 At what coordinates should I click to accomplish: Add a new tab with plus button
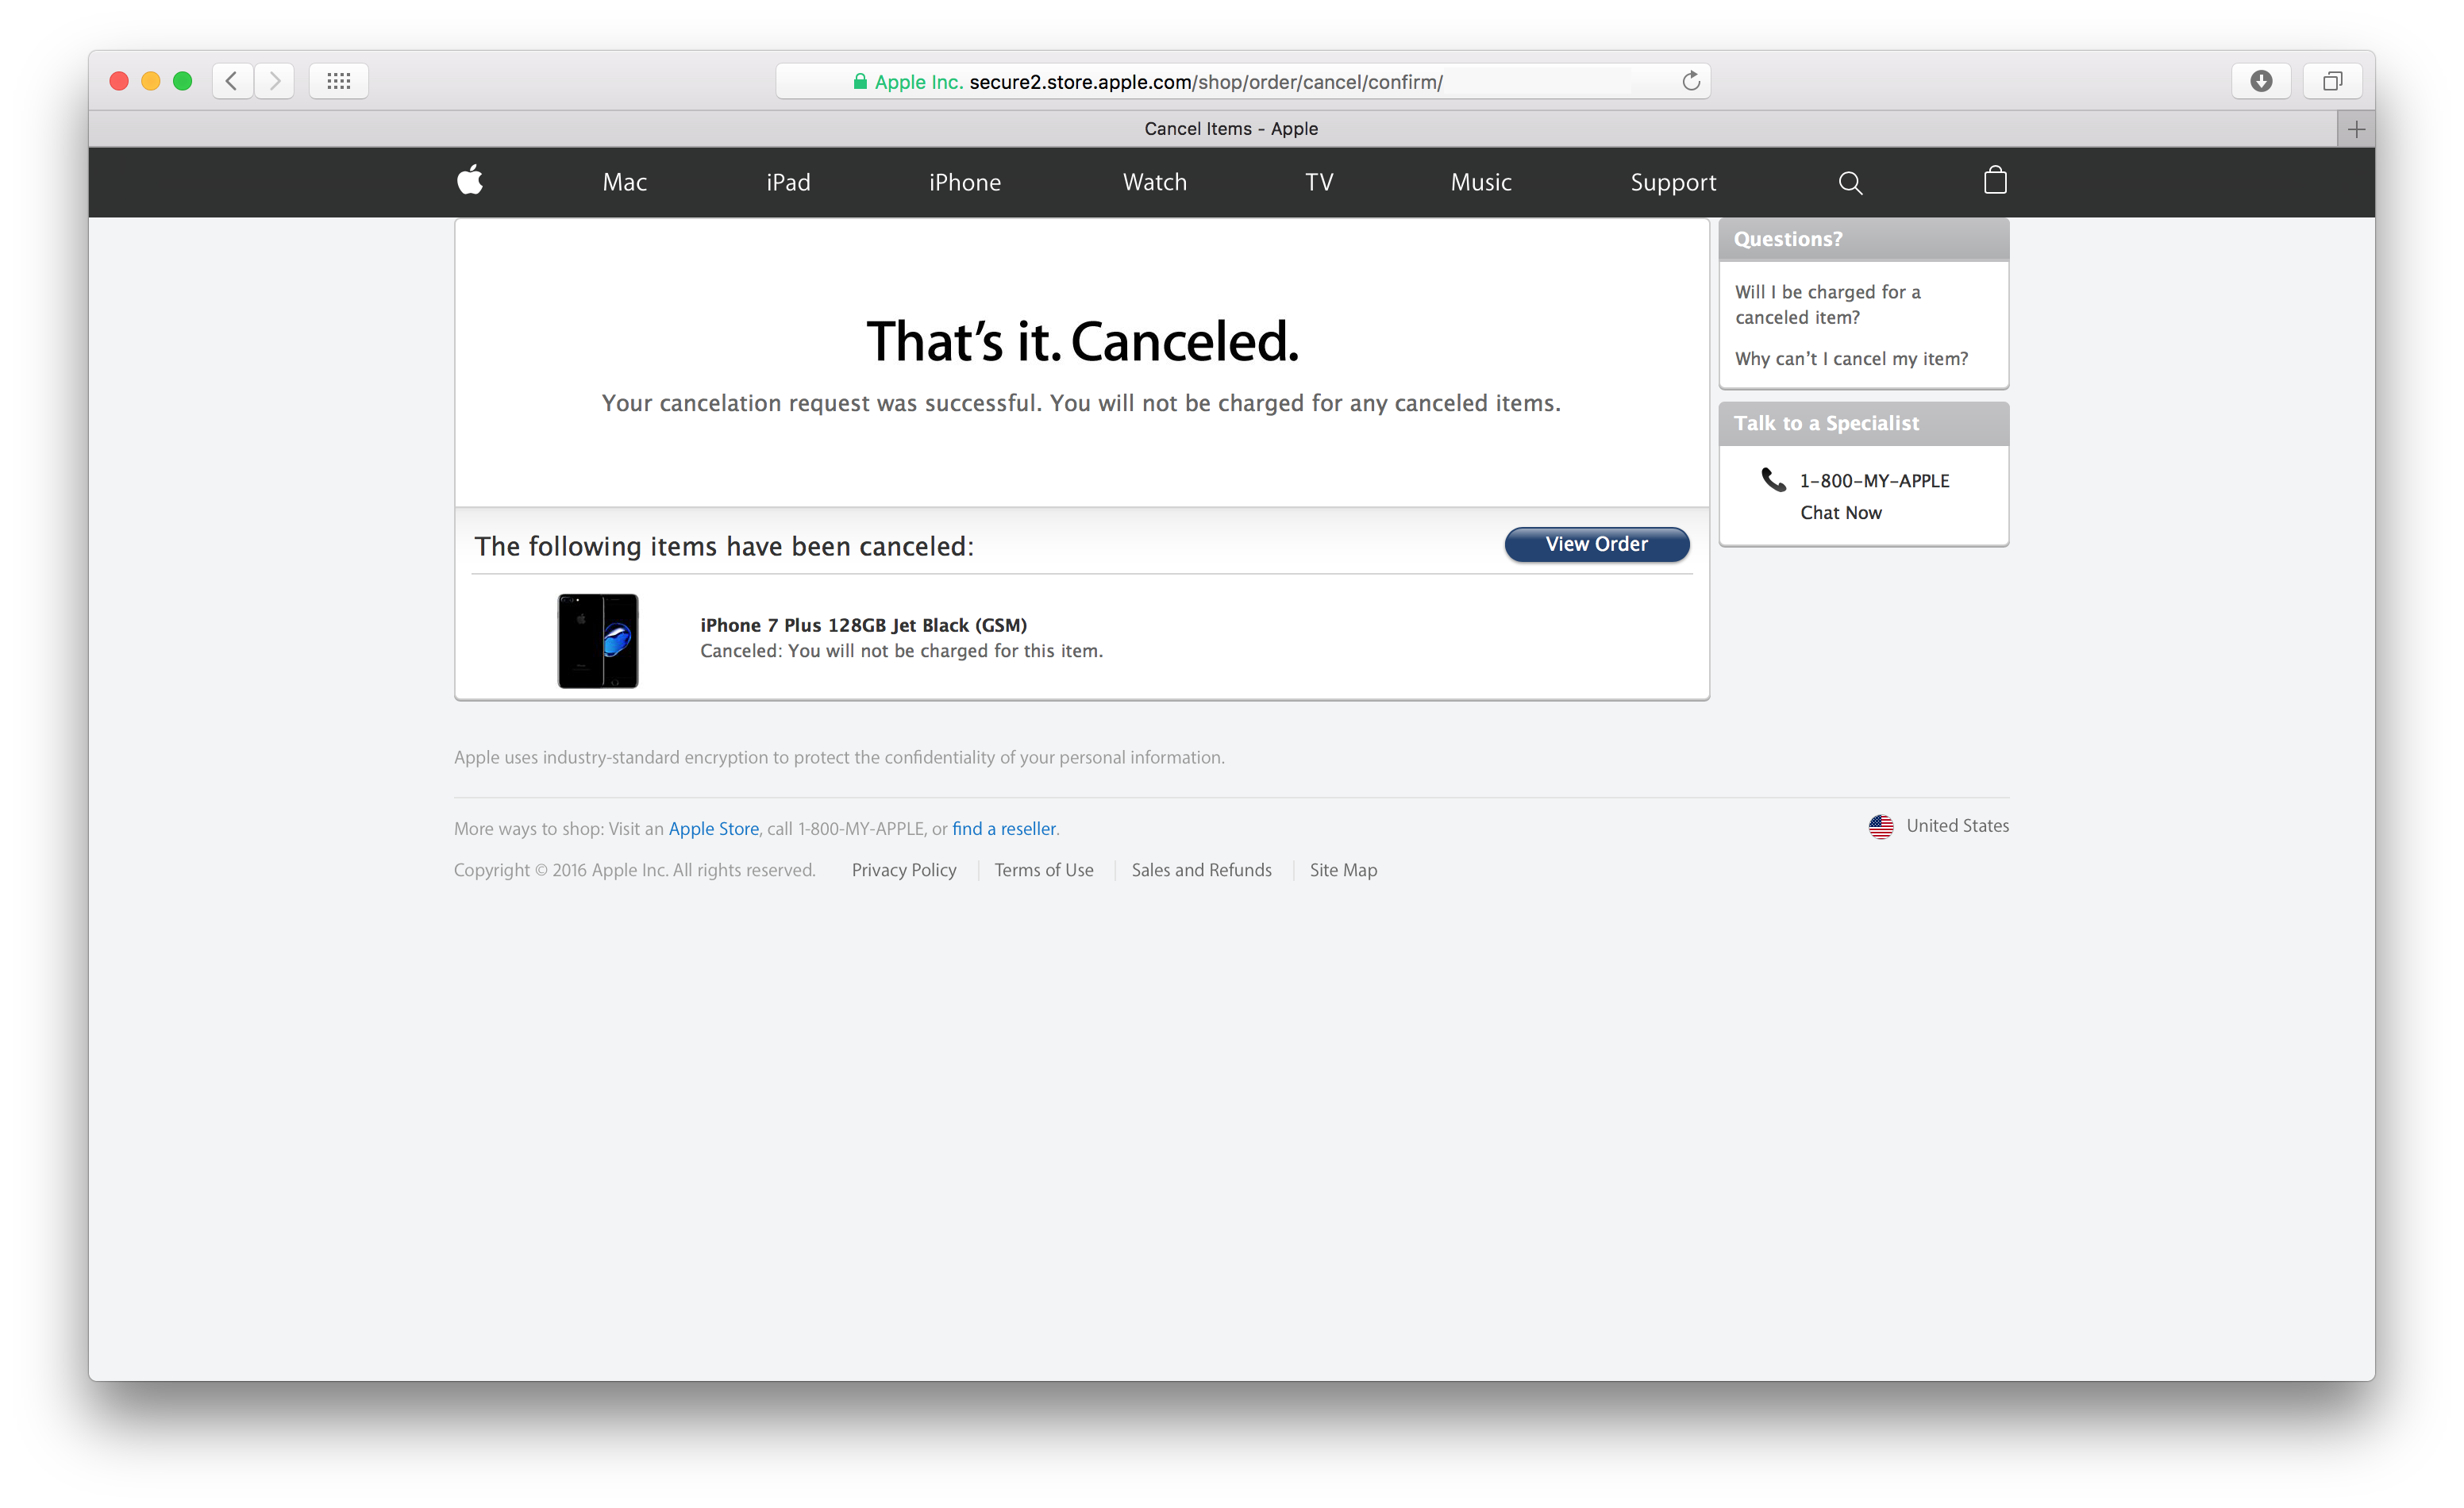coord(2356,129)
